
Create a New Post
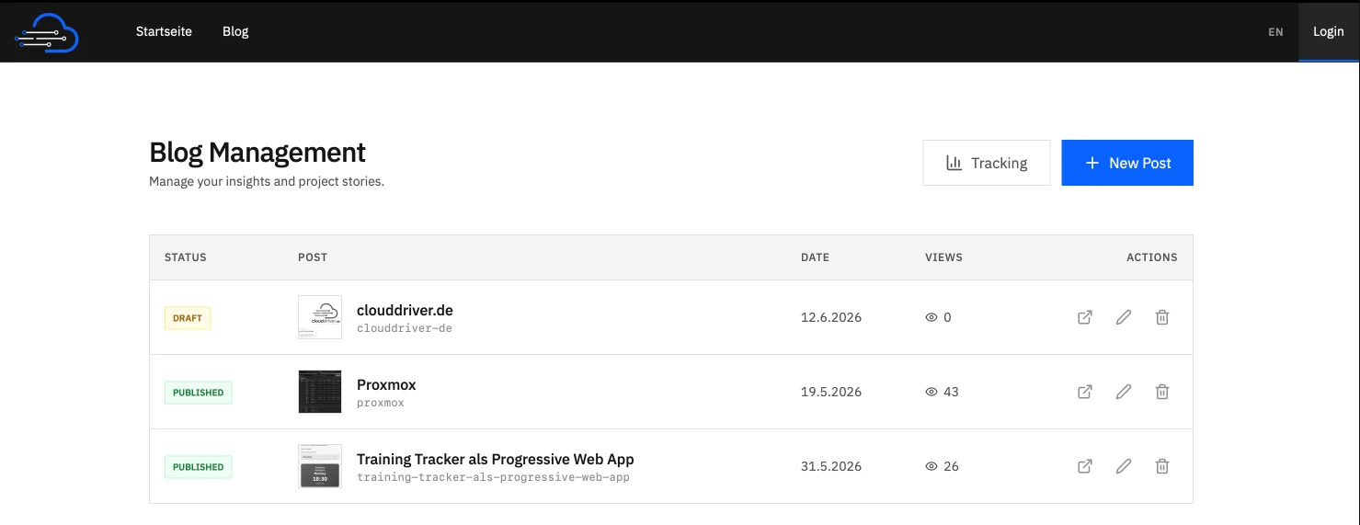point(1127,163)
